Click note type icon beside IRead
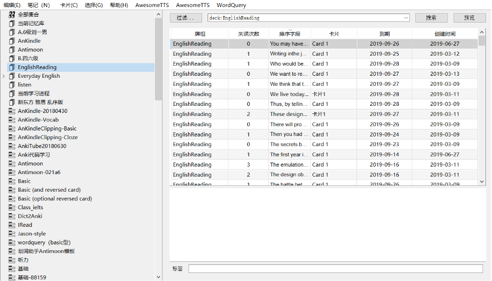The image size is (492, 281). click(x=12, y=225)
